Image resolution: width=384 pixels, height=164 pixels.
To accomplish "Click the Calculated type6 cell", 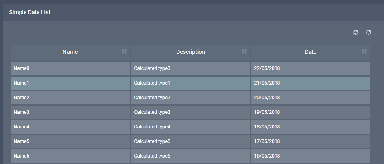I will 190,156.
